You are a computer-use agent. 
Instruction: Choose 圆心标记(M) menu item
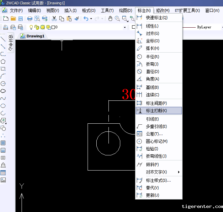[159, 141]
